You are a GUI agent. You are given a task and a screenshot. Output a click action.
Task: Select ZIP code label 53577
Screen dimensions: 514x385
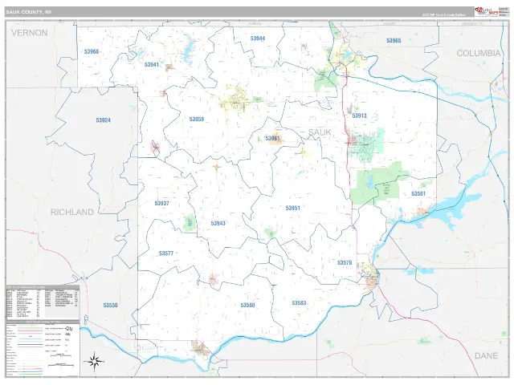(166, 253)
